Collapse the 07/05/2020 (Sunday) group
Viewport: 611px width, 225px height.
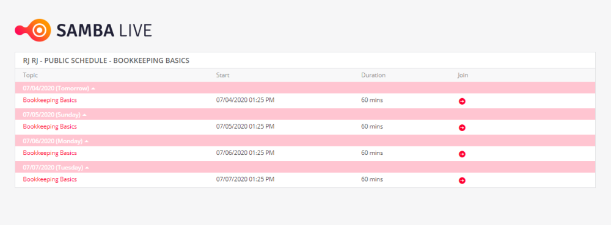(x=84, y=115)
